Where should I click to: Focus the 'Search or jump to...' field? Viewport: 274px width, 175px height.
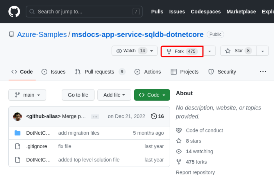point(84,12)
